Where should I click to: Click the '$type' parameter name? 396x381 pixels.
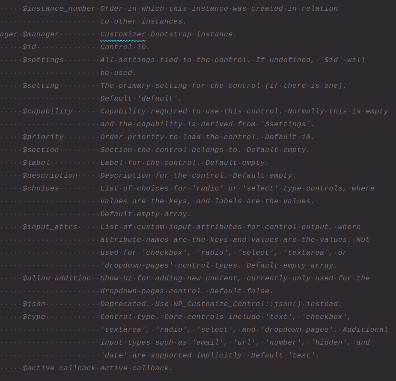[x=34, y=317]
